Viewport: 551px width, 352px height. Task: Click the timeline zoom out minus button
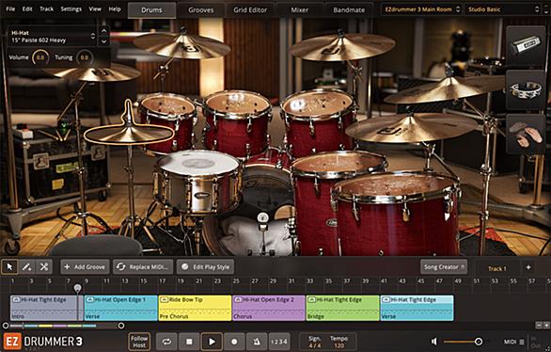tap(539, 326)
